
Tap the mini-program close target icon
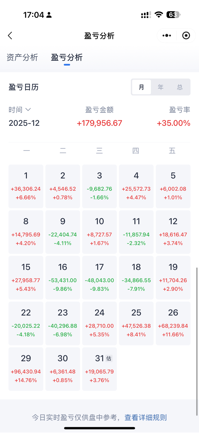click(x=186, y=36)
